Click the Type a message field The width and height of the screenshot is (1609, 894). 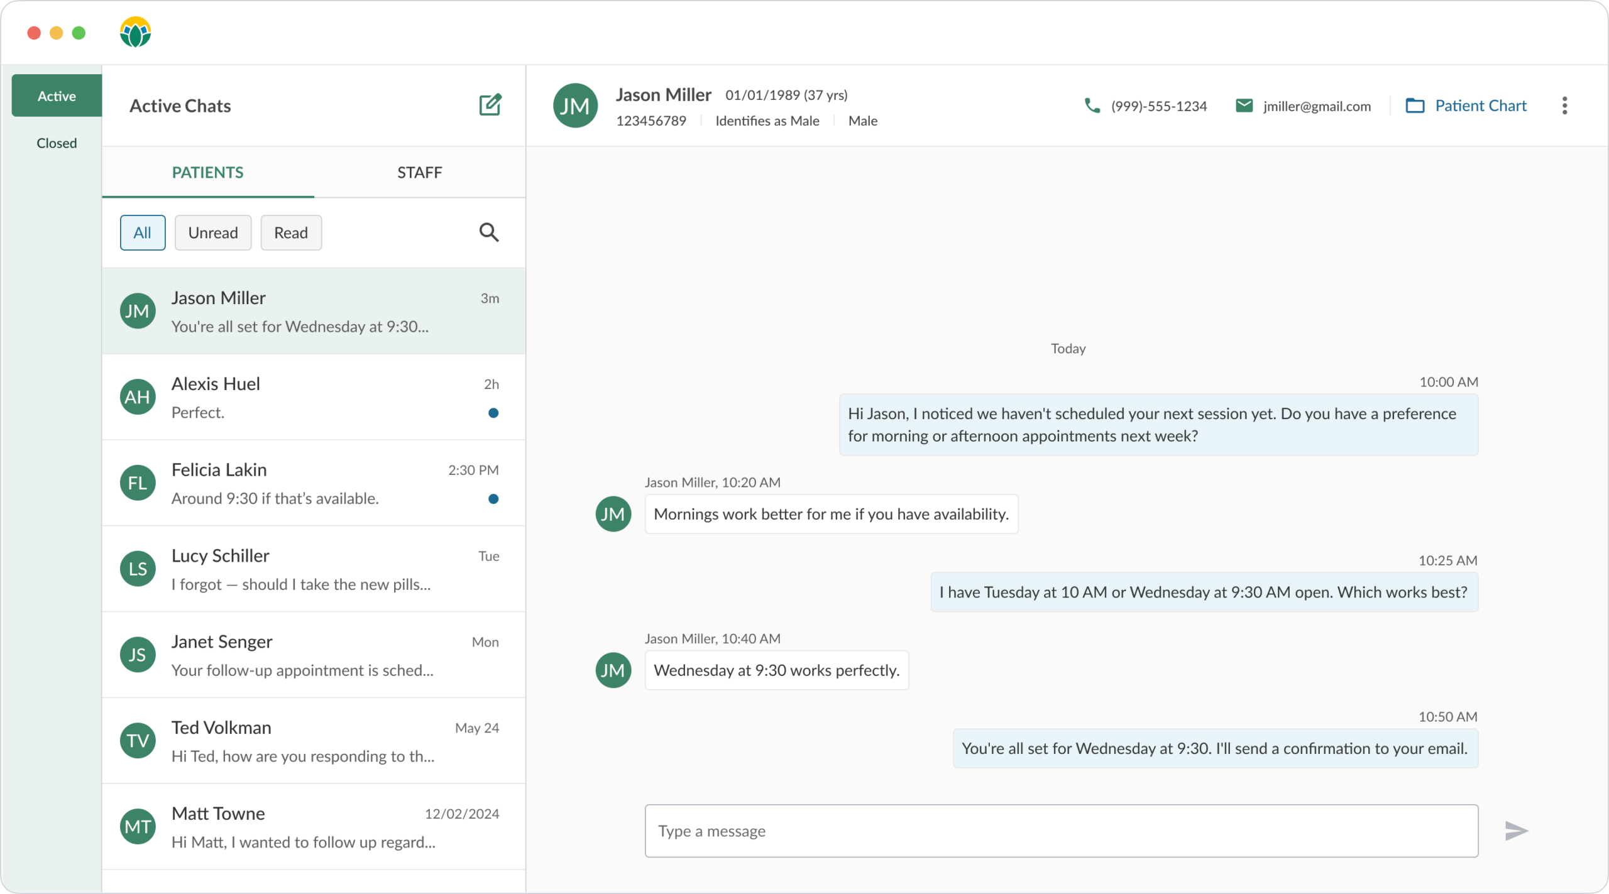(1061, 831)
